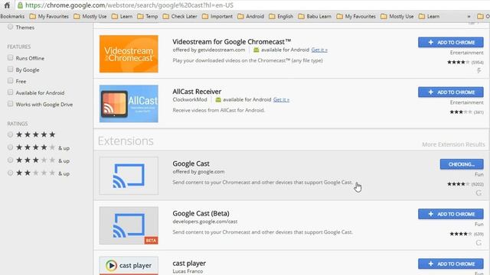This screenshot has width=490, height=275.
Task: Click the Entertainment category under Videostream
Action: pyautogui.click(x=466, y=53)
